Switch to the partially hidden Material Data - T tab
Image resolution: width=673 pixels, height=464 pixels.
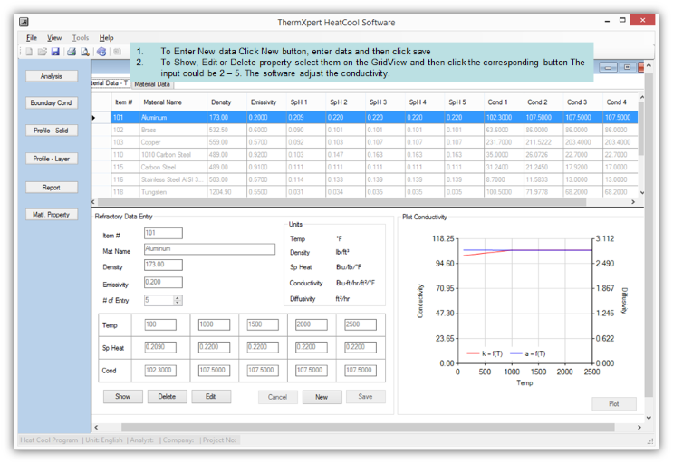(x=111, y=83)
